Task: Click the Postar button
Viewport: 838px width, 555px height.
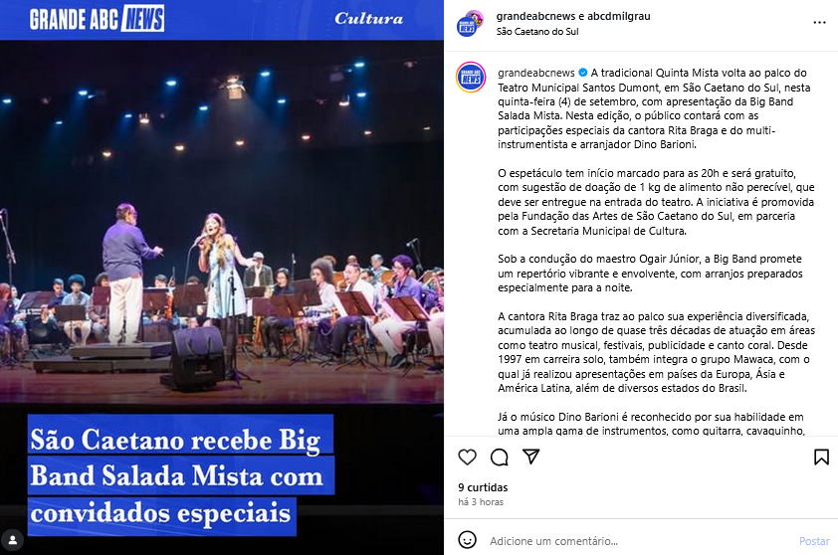Action: tap(814, 541)
